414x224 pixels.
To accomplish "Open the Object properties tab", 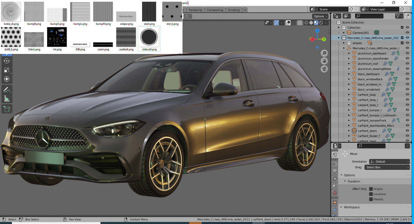I will tap(335, 202).
